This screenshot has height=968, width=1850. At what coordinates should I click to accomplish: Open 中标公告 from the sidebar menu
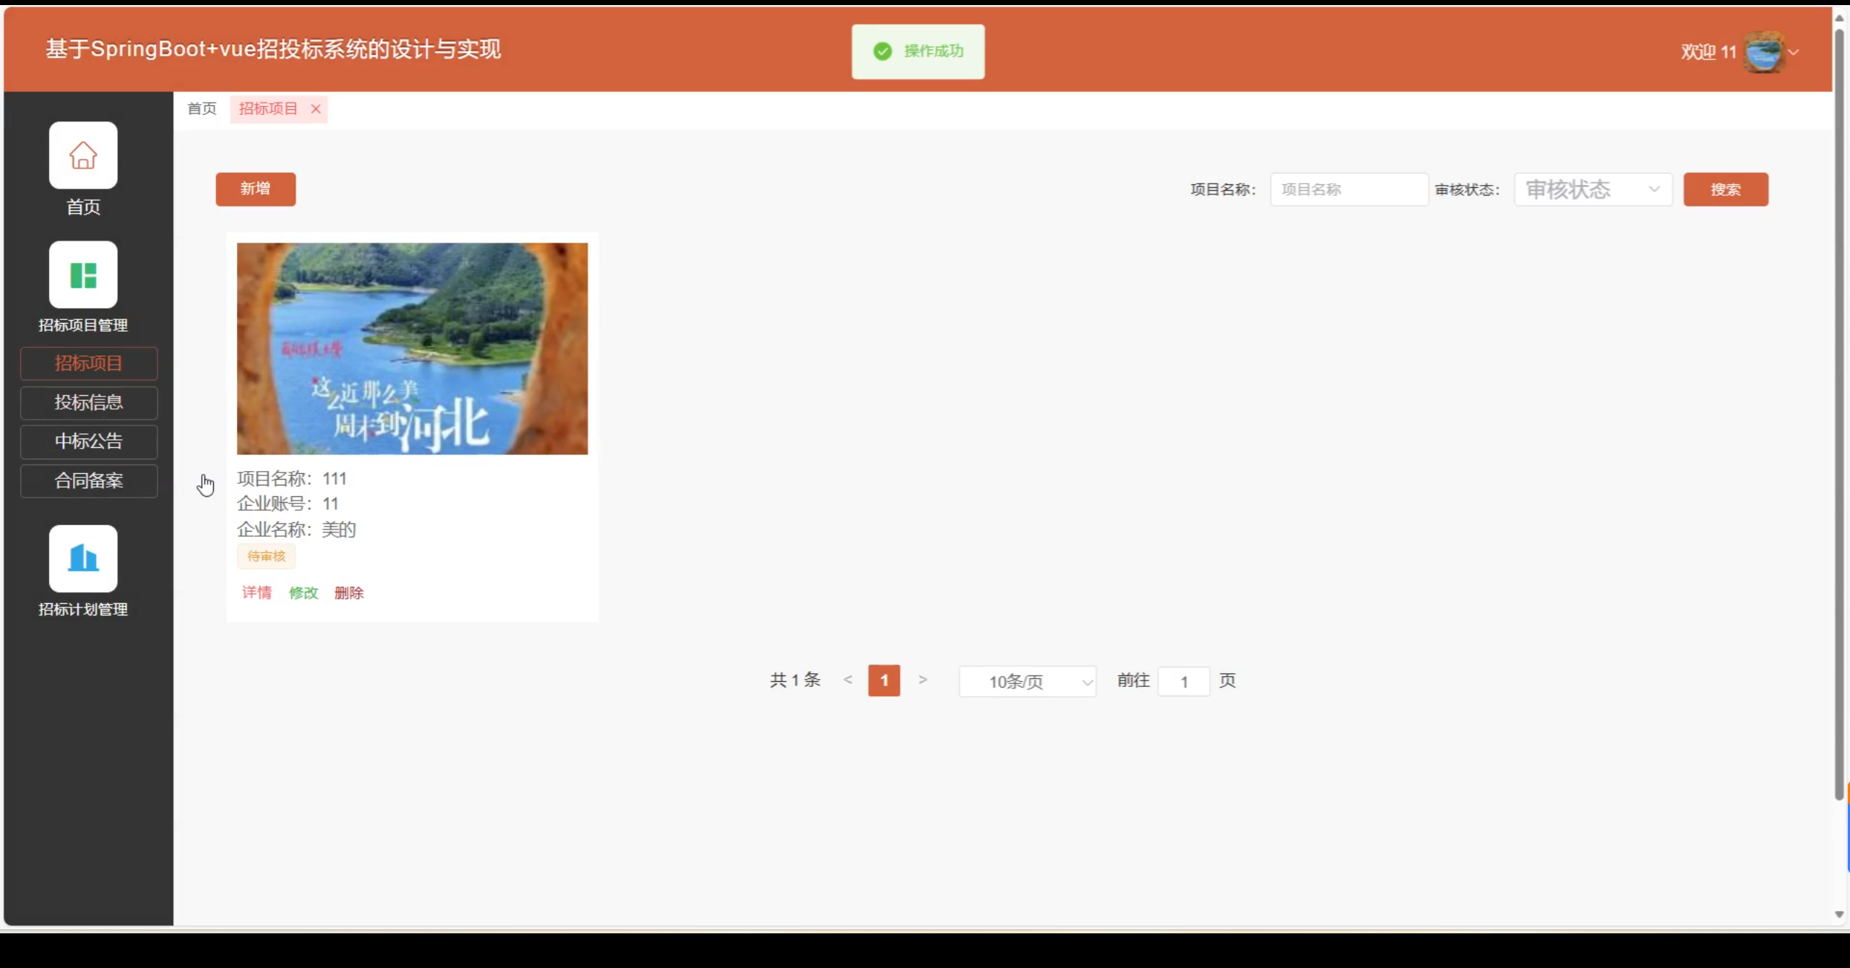[89, 441]
